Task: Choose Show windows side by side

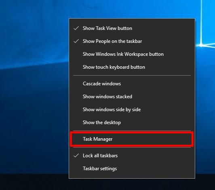Action: click(132, 110)
